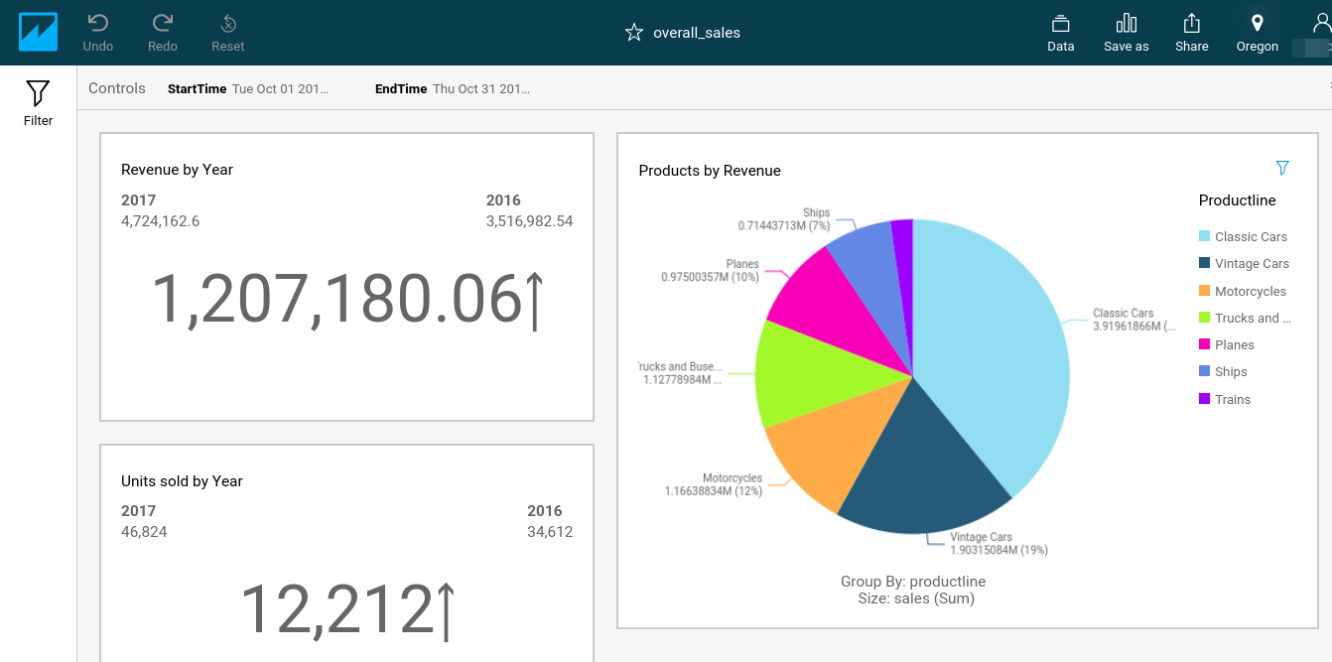Open the Data panel icon
The image size is (1332, 662).
pyautogui.click(x=1060, y=32)
